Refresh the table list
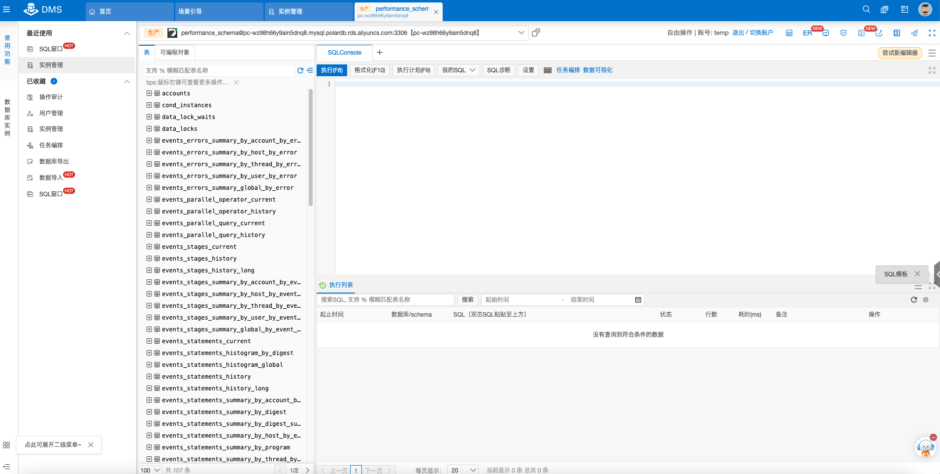The height and width of the screenshot is (474, 940). [300, 70]
